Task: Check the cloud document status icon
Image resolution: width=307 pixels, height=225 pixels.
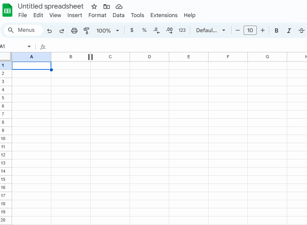Action: point(119,7)
